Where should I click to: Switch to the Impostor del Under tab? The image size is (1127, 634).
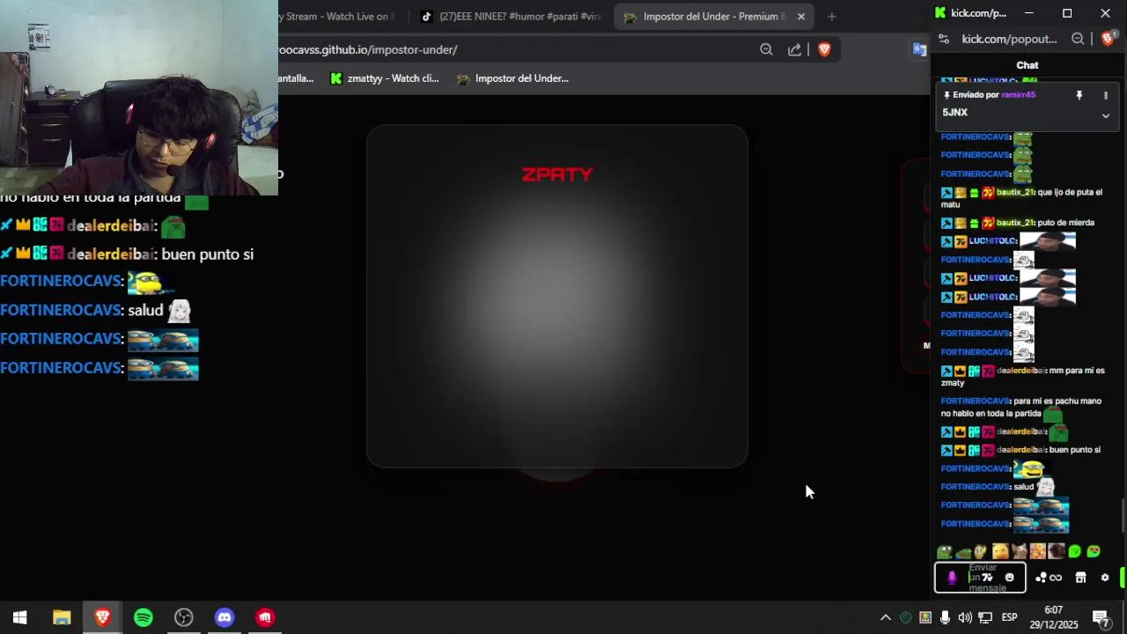click(x=713, y=16)
